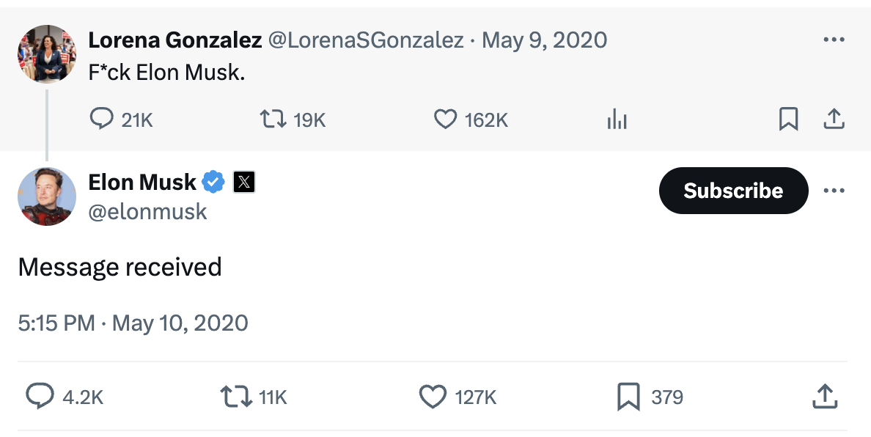
Task: Open Elon Musk's profile picture
Action: pyautogui.click(x=47, y=197)
